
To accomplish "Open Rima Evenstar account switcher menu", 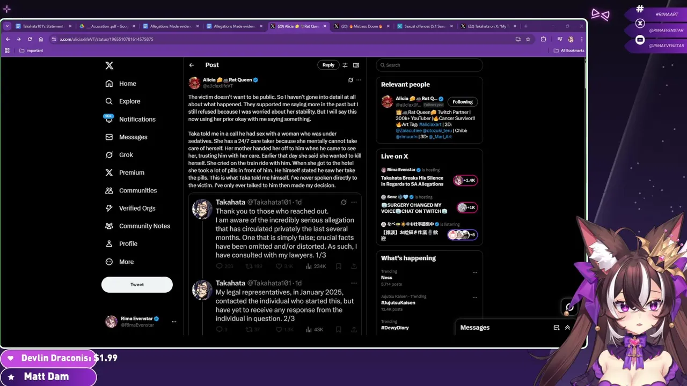I will pyautogui.click(x=141, y=322).
